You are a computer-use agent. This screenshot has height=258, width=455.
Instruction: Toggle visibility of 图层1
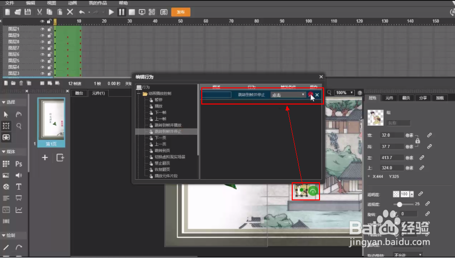pos(42,29)
